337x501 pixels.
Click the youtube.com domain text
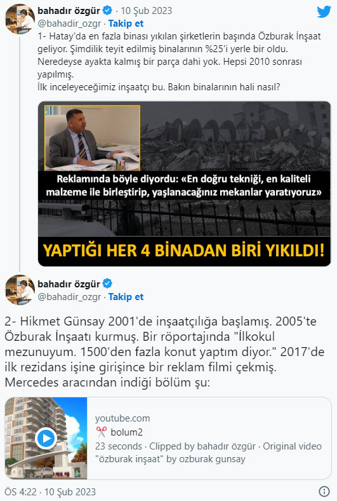click(122, 418)
